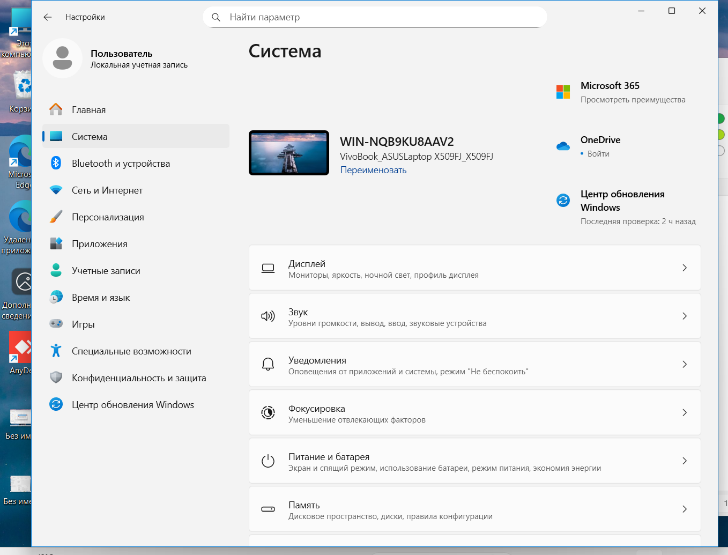Expand the Дисплей settings row
Viewport: 728px width, 555px height.
pos(474,268)
